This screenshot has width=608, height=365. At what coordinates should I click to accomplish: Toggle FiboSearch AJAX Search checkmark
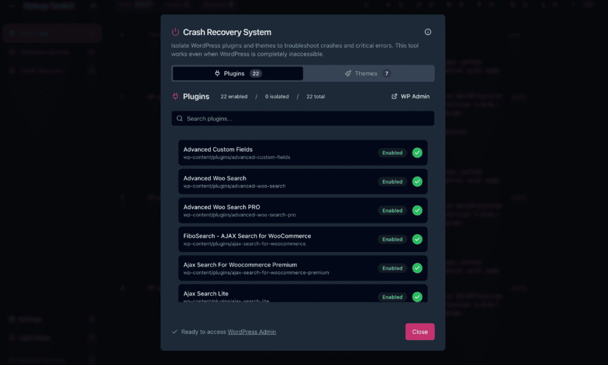pos(417,239)
